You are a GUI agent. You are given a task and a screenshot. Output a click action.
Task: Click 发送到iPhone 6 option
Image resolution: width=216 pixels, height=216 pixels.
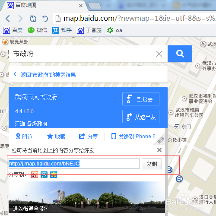coord(133,137)
